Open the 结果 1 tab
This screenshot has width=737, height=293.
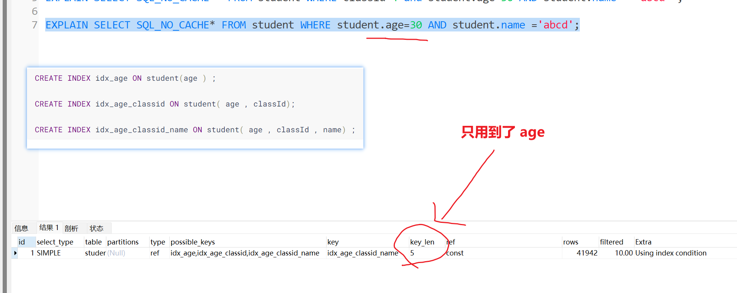49,228
